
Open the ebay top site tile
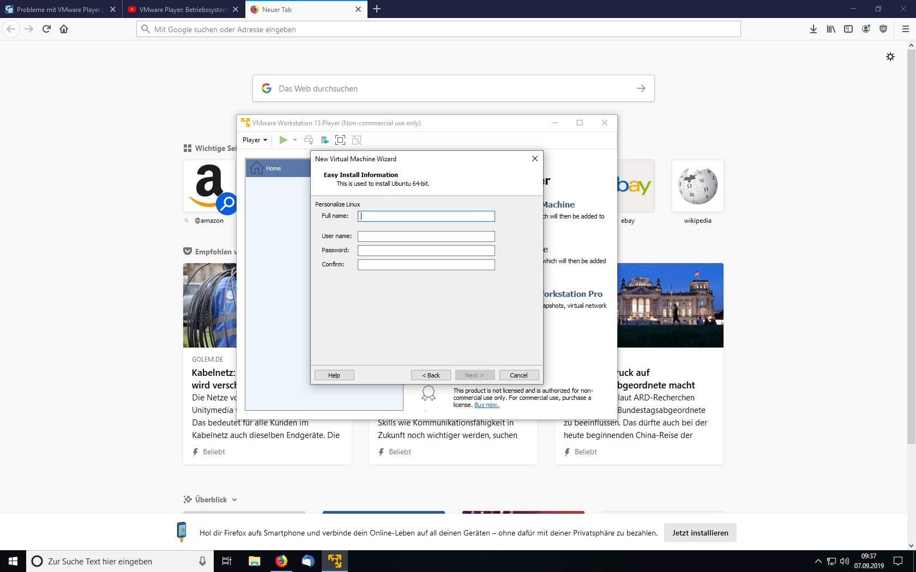(x=635, y=186)
